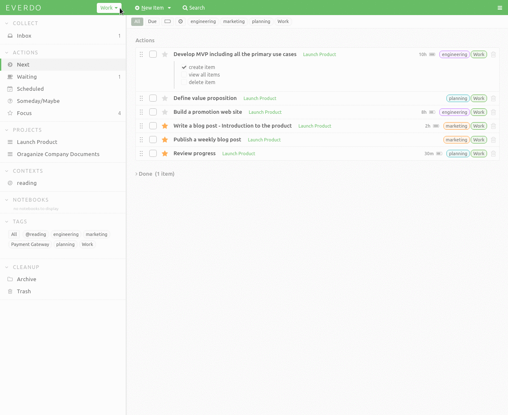Uncheck the 'create item' subtask
Image resolution: width=508 pixels, height=415 pixels.
184,67
